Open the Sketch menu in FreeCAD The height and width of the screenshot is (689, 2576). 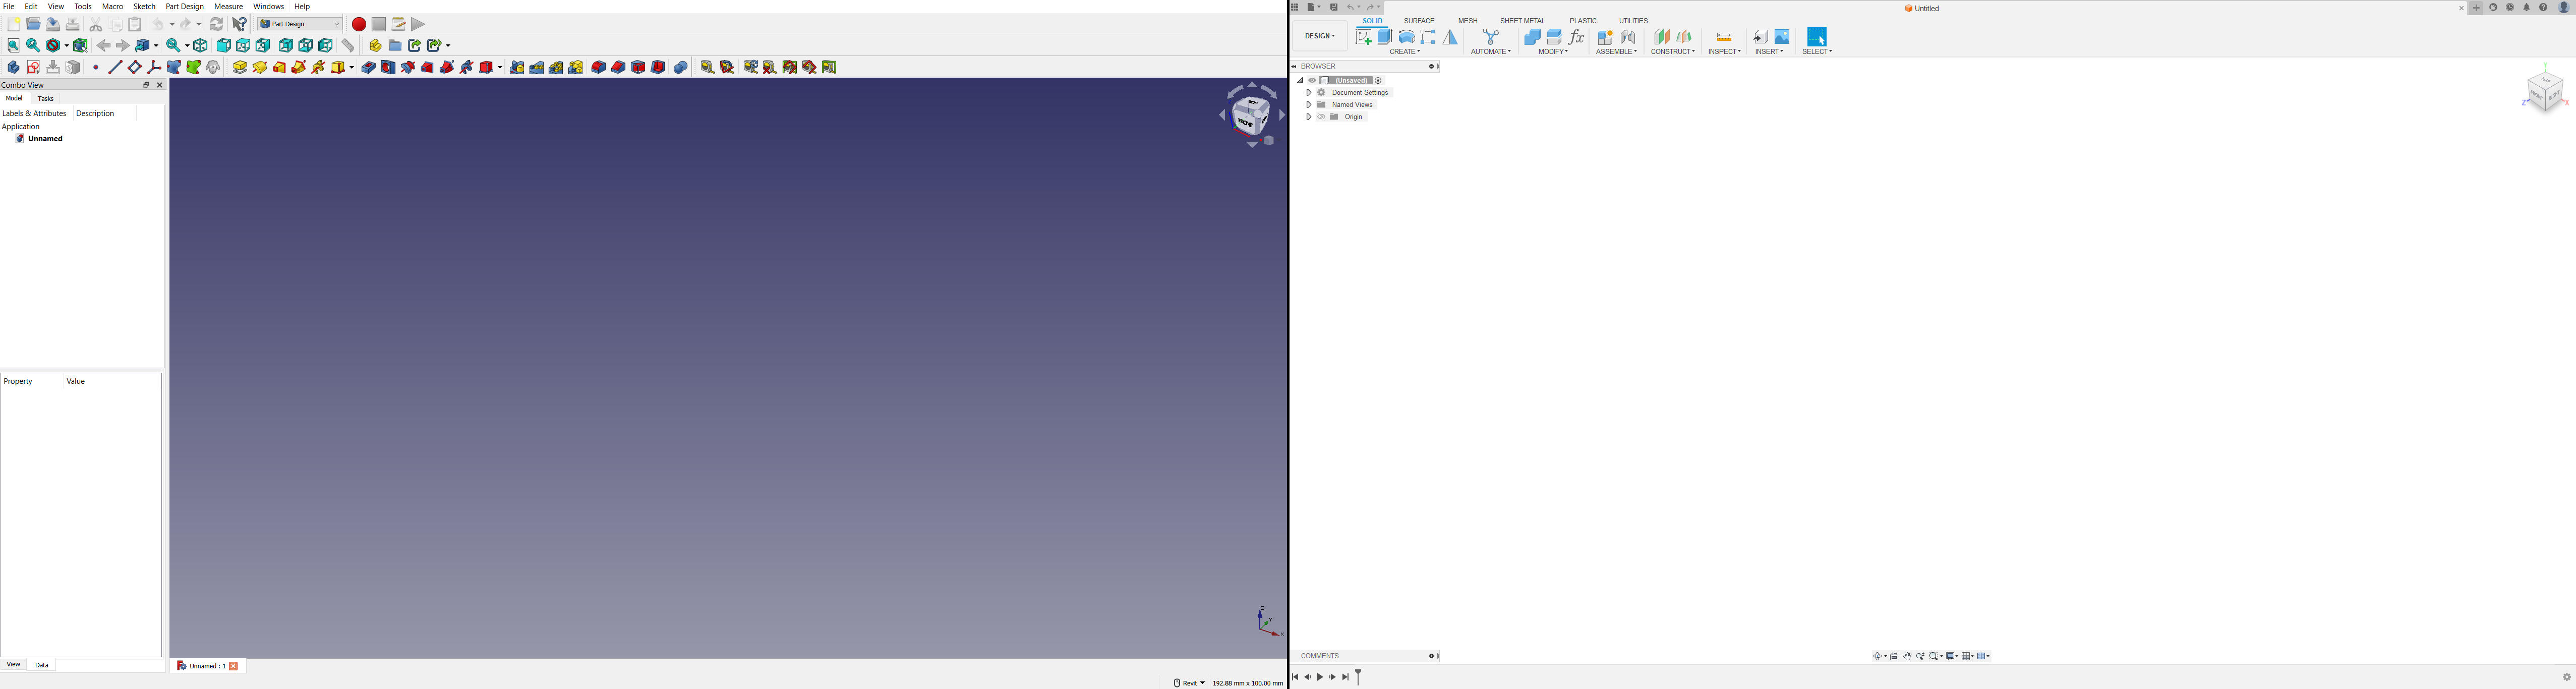coord(145,7)
